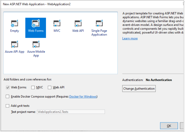Check the Web API references checkbox
The height and width of the screenshot is (132, 185).
[49, 87]
